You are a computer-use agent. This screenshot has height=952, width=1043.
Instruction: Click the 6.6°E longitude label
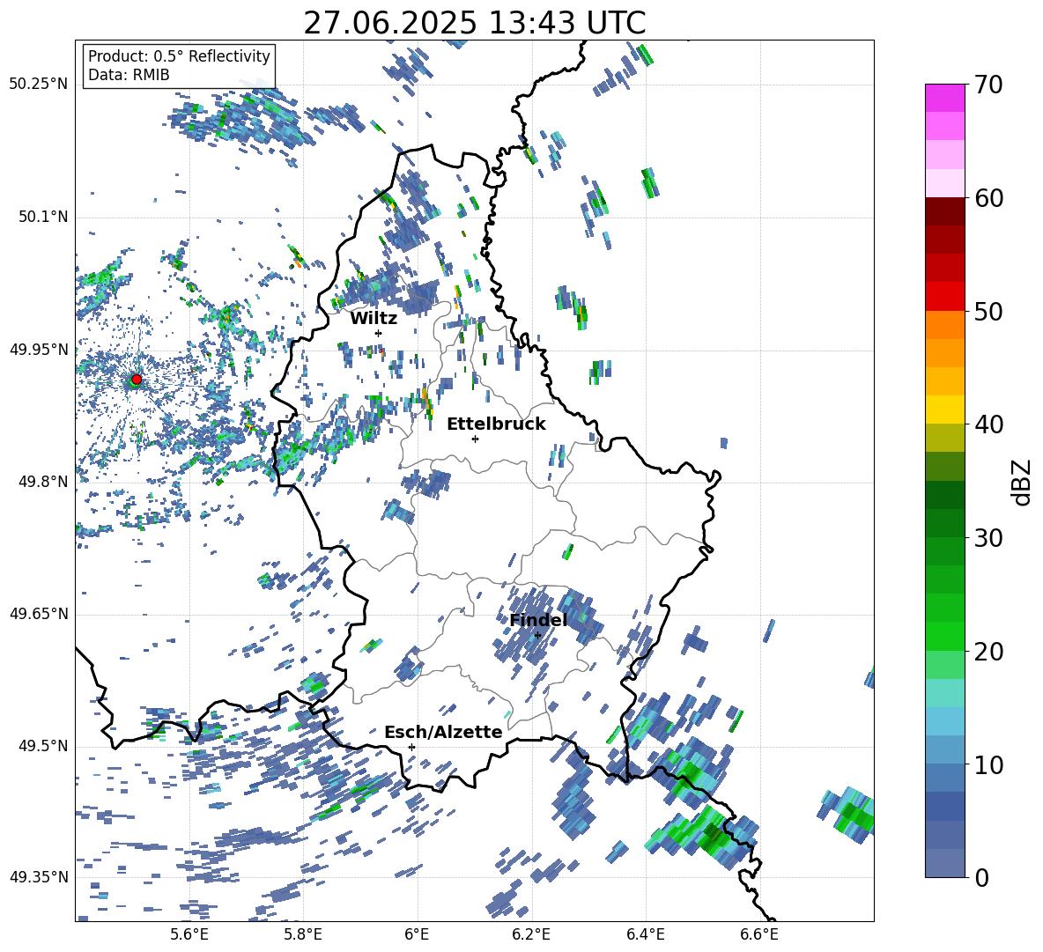coord(759,934)
